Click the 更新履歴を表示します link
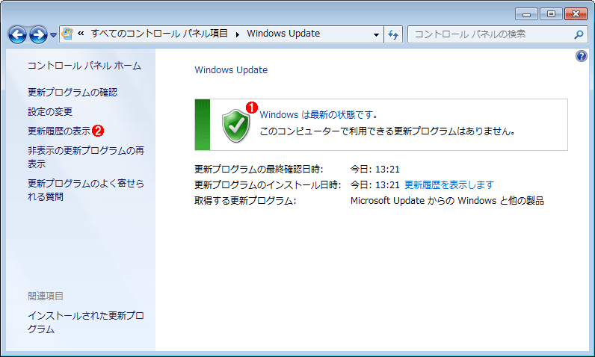 coord(449,185)
